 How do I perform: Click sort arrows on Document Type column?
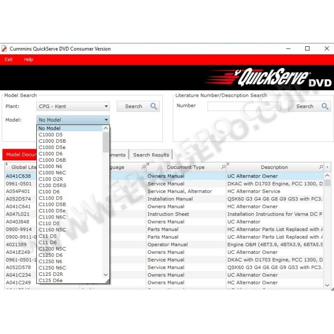[148, 164]
